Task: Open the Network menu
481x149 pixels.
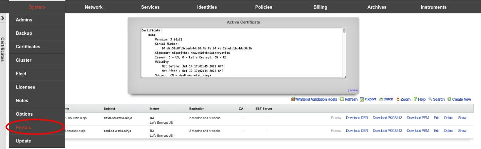Action: pos(94,7)
